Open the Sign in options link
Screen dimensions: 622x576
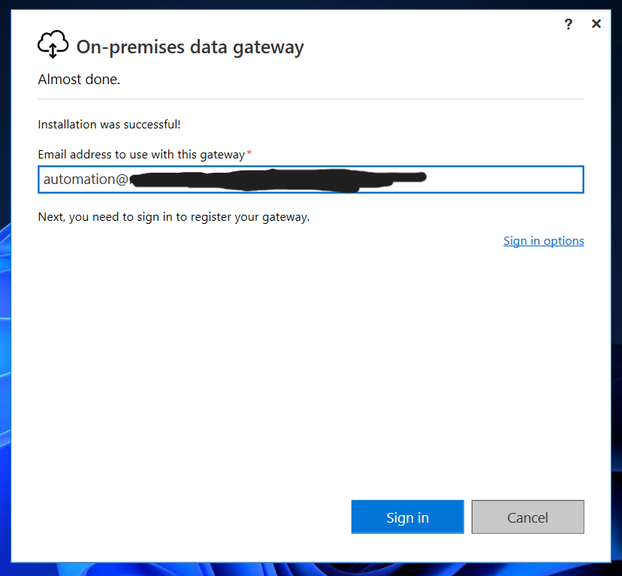(x=543, y=241)
